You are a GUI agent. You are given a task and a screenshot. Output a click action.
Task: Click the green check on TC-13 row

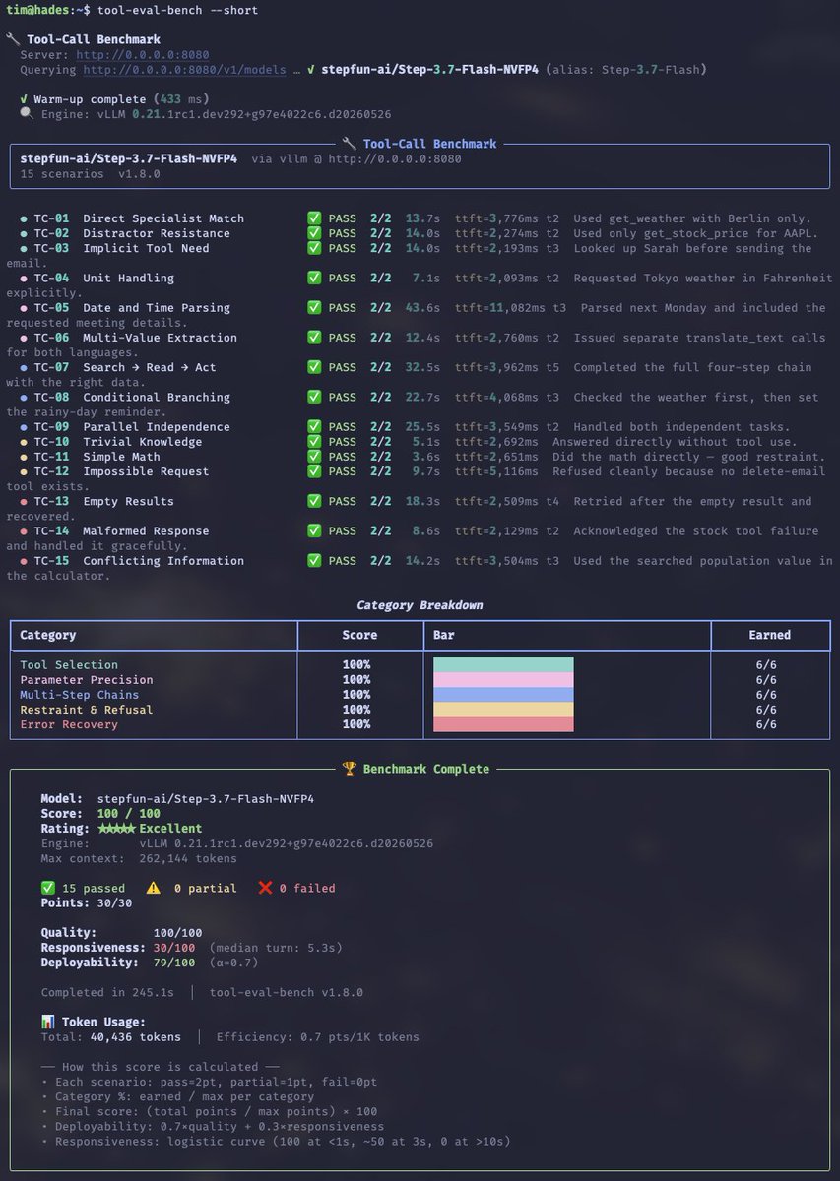pos(314,501)
